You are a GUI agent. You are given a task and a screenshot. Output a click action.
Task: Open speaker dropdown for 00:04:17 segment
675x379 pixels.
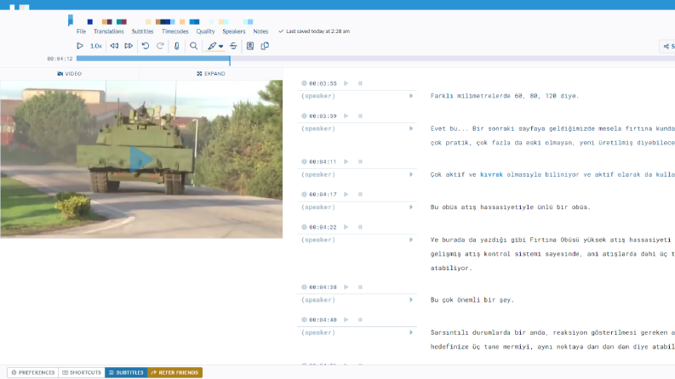411,207
